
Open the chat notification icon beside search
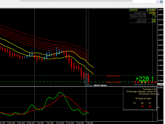161,2
